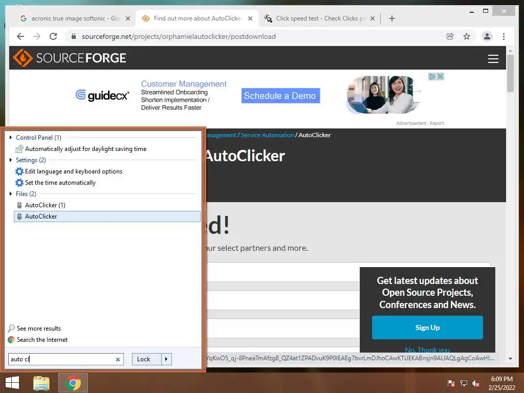Image resolution: width=524 pixels, height=393 pixels.
Task: Click the gear icon beside Set the time automatically
Action: coord(19,183)
